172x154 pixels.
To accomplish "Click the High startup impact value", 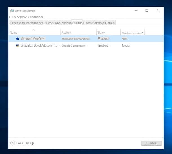I will (x=124, y=39).
